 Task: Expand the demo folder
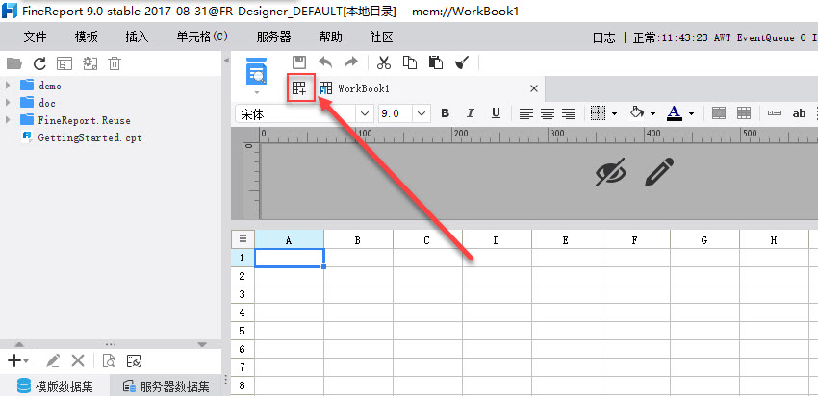pos(8,86)
